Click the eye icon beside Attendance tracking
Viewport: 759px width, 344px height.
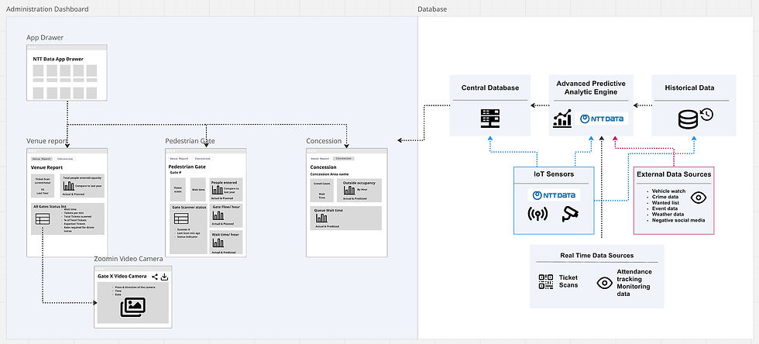click(x=605, y=283)
